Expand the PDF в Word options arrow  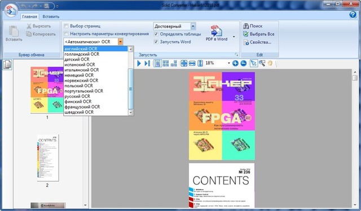pyautogui.click(x=234, y=37)
